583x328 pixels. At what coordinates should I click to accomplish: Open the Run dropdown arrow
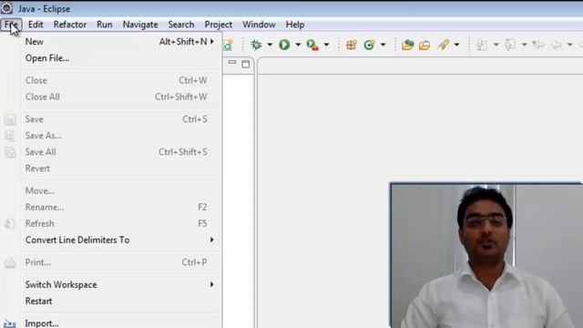click(x=298, y=45)
